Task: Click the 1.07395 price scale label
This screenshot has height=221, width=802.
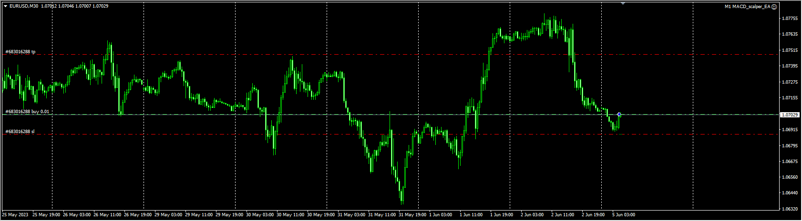Action: tap(790, 66)
